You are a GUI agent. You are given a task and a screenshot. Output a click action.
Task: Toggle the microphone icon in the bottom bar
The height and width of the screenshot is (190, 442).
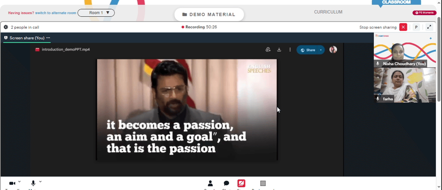(x=33, y=183)
